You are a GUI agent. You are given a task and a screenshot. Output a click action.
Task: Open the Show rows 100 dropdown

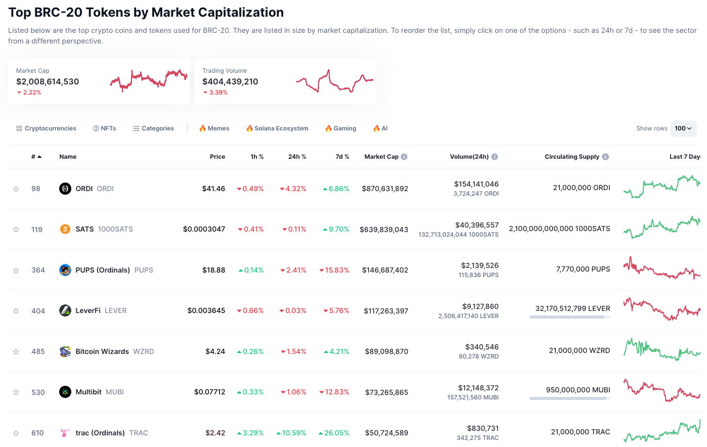point(683,128)
